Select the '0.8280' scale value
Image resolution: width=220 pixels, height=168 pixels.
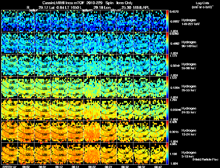[174, 34]
